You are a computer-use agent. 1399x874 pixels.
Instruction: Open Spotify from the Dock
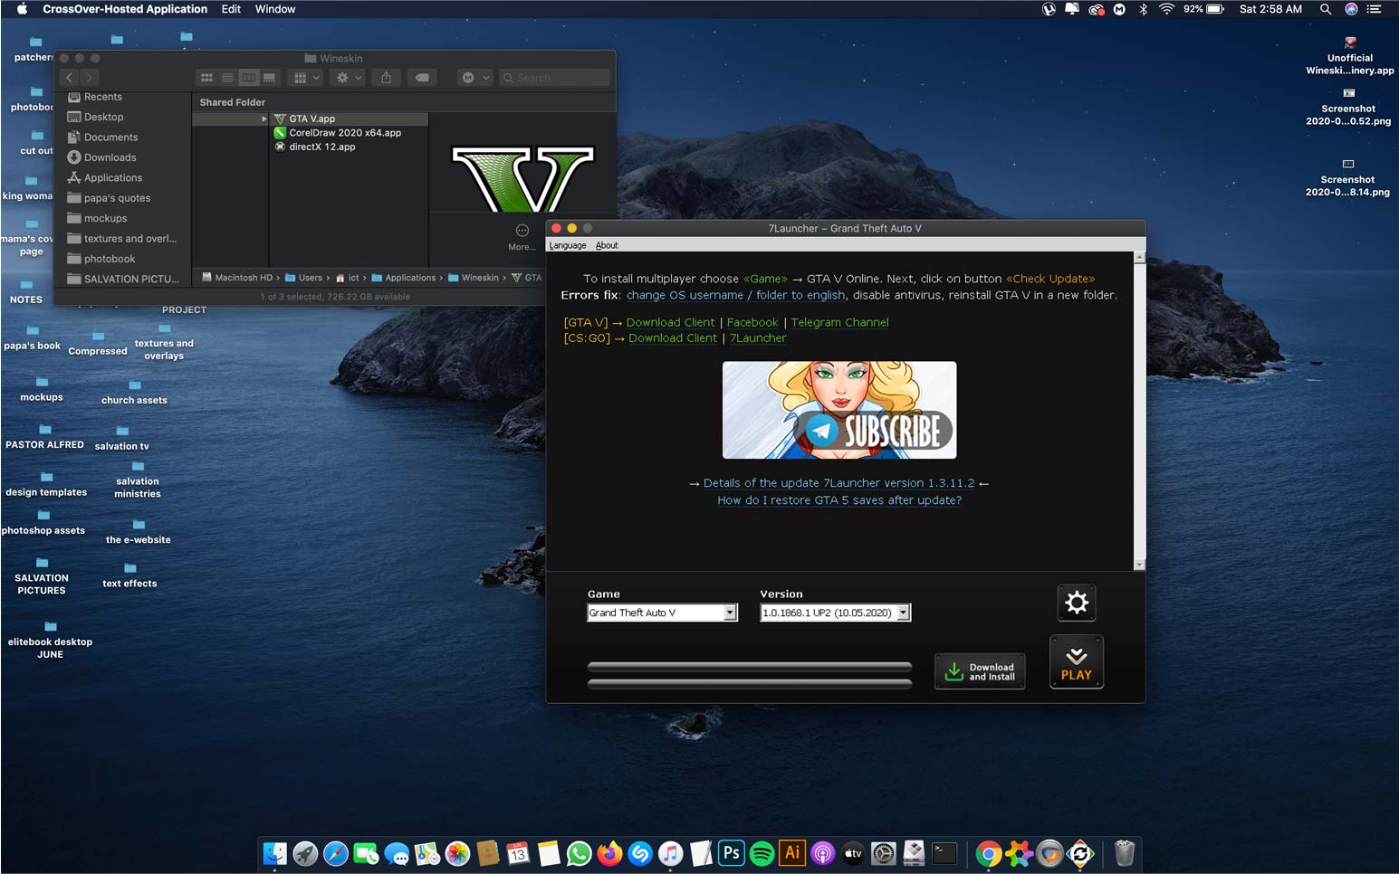coord(762,852)
